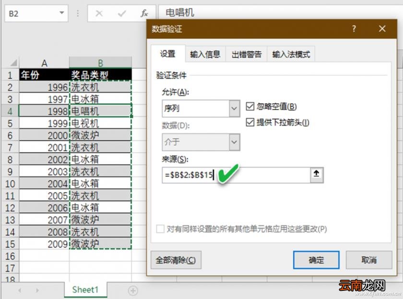Select row 1 header
This screenshot has height=299, width=403.
click(10, 75)
